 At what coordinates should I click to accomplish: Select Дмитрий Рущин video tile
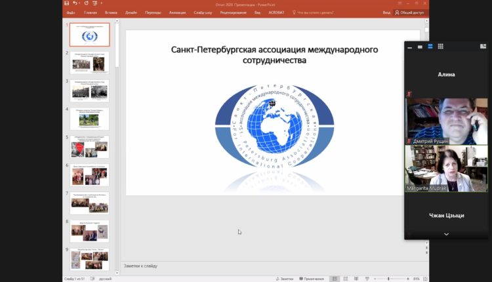(x=446, y=121)
